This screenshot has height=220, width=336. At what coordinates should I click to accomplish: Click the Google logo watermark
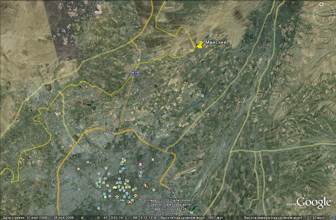pos(314,203)
